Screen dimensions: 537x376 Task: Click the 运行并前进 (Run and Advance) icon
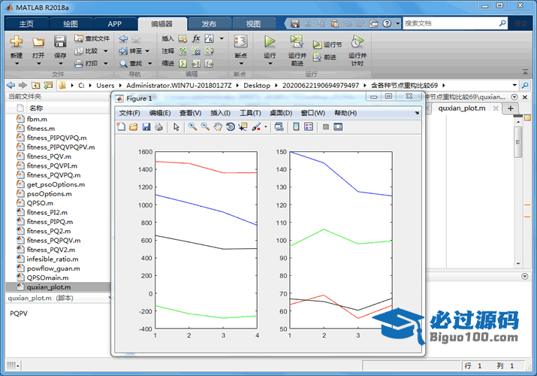[297, 41]
